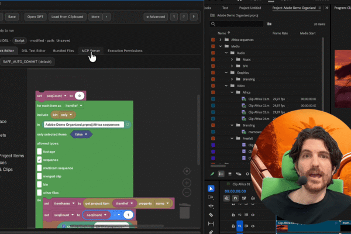Open Execution Permissions tab

coord(125,51)
